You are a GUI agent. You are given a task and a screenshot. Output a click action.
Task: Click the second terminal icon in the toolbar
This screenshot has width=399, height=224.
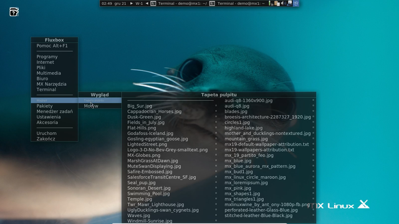tap(212, 4)
